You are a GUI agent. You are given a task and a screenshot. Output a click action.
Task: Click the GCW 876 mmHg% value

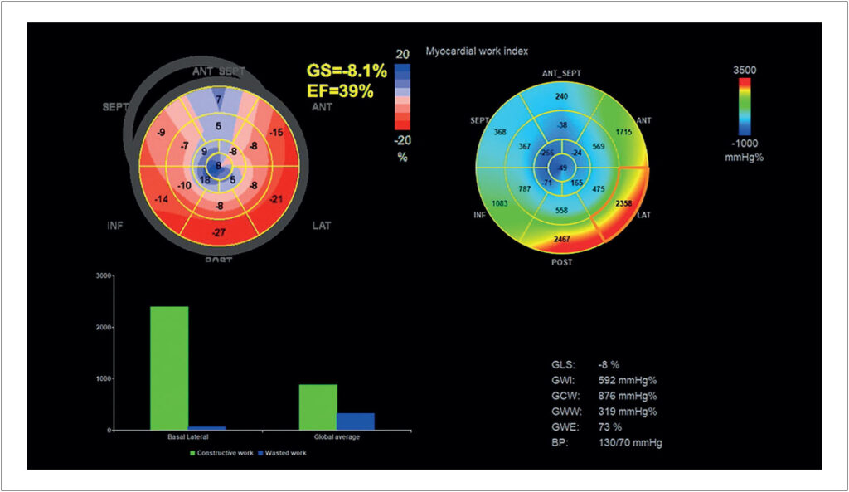(627, 396)
